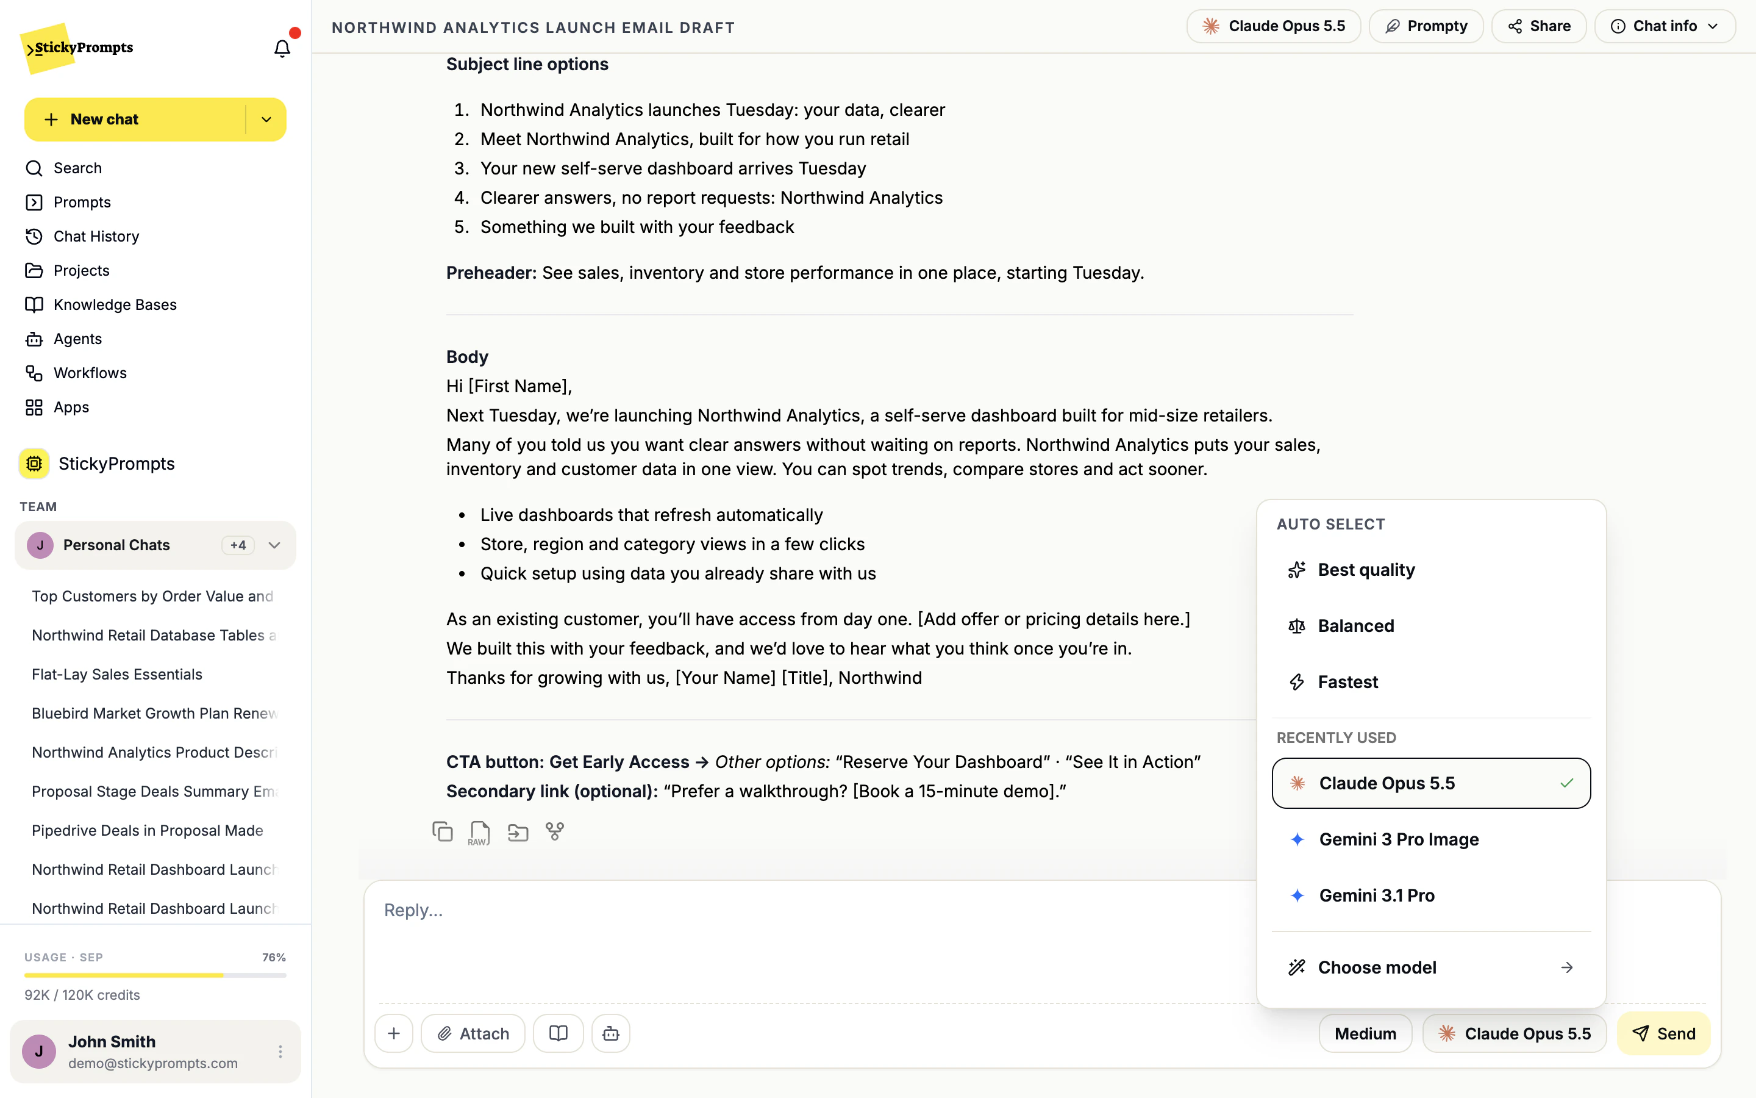Open the Medium effort dropdown
This screenshot has width=1756, height=1098.
(1365, 1033)
